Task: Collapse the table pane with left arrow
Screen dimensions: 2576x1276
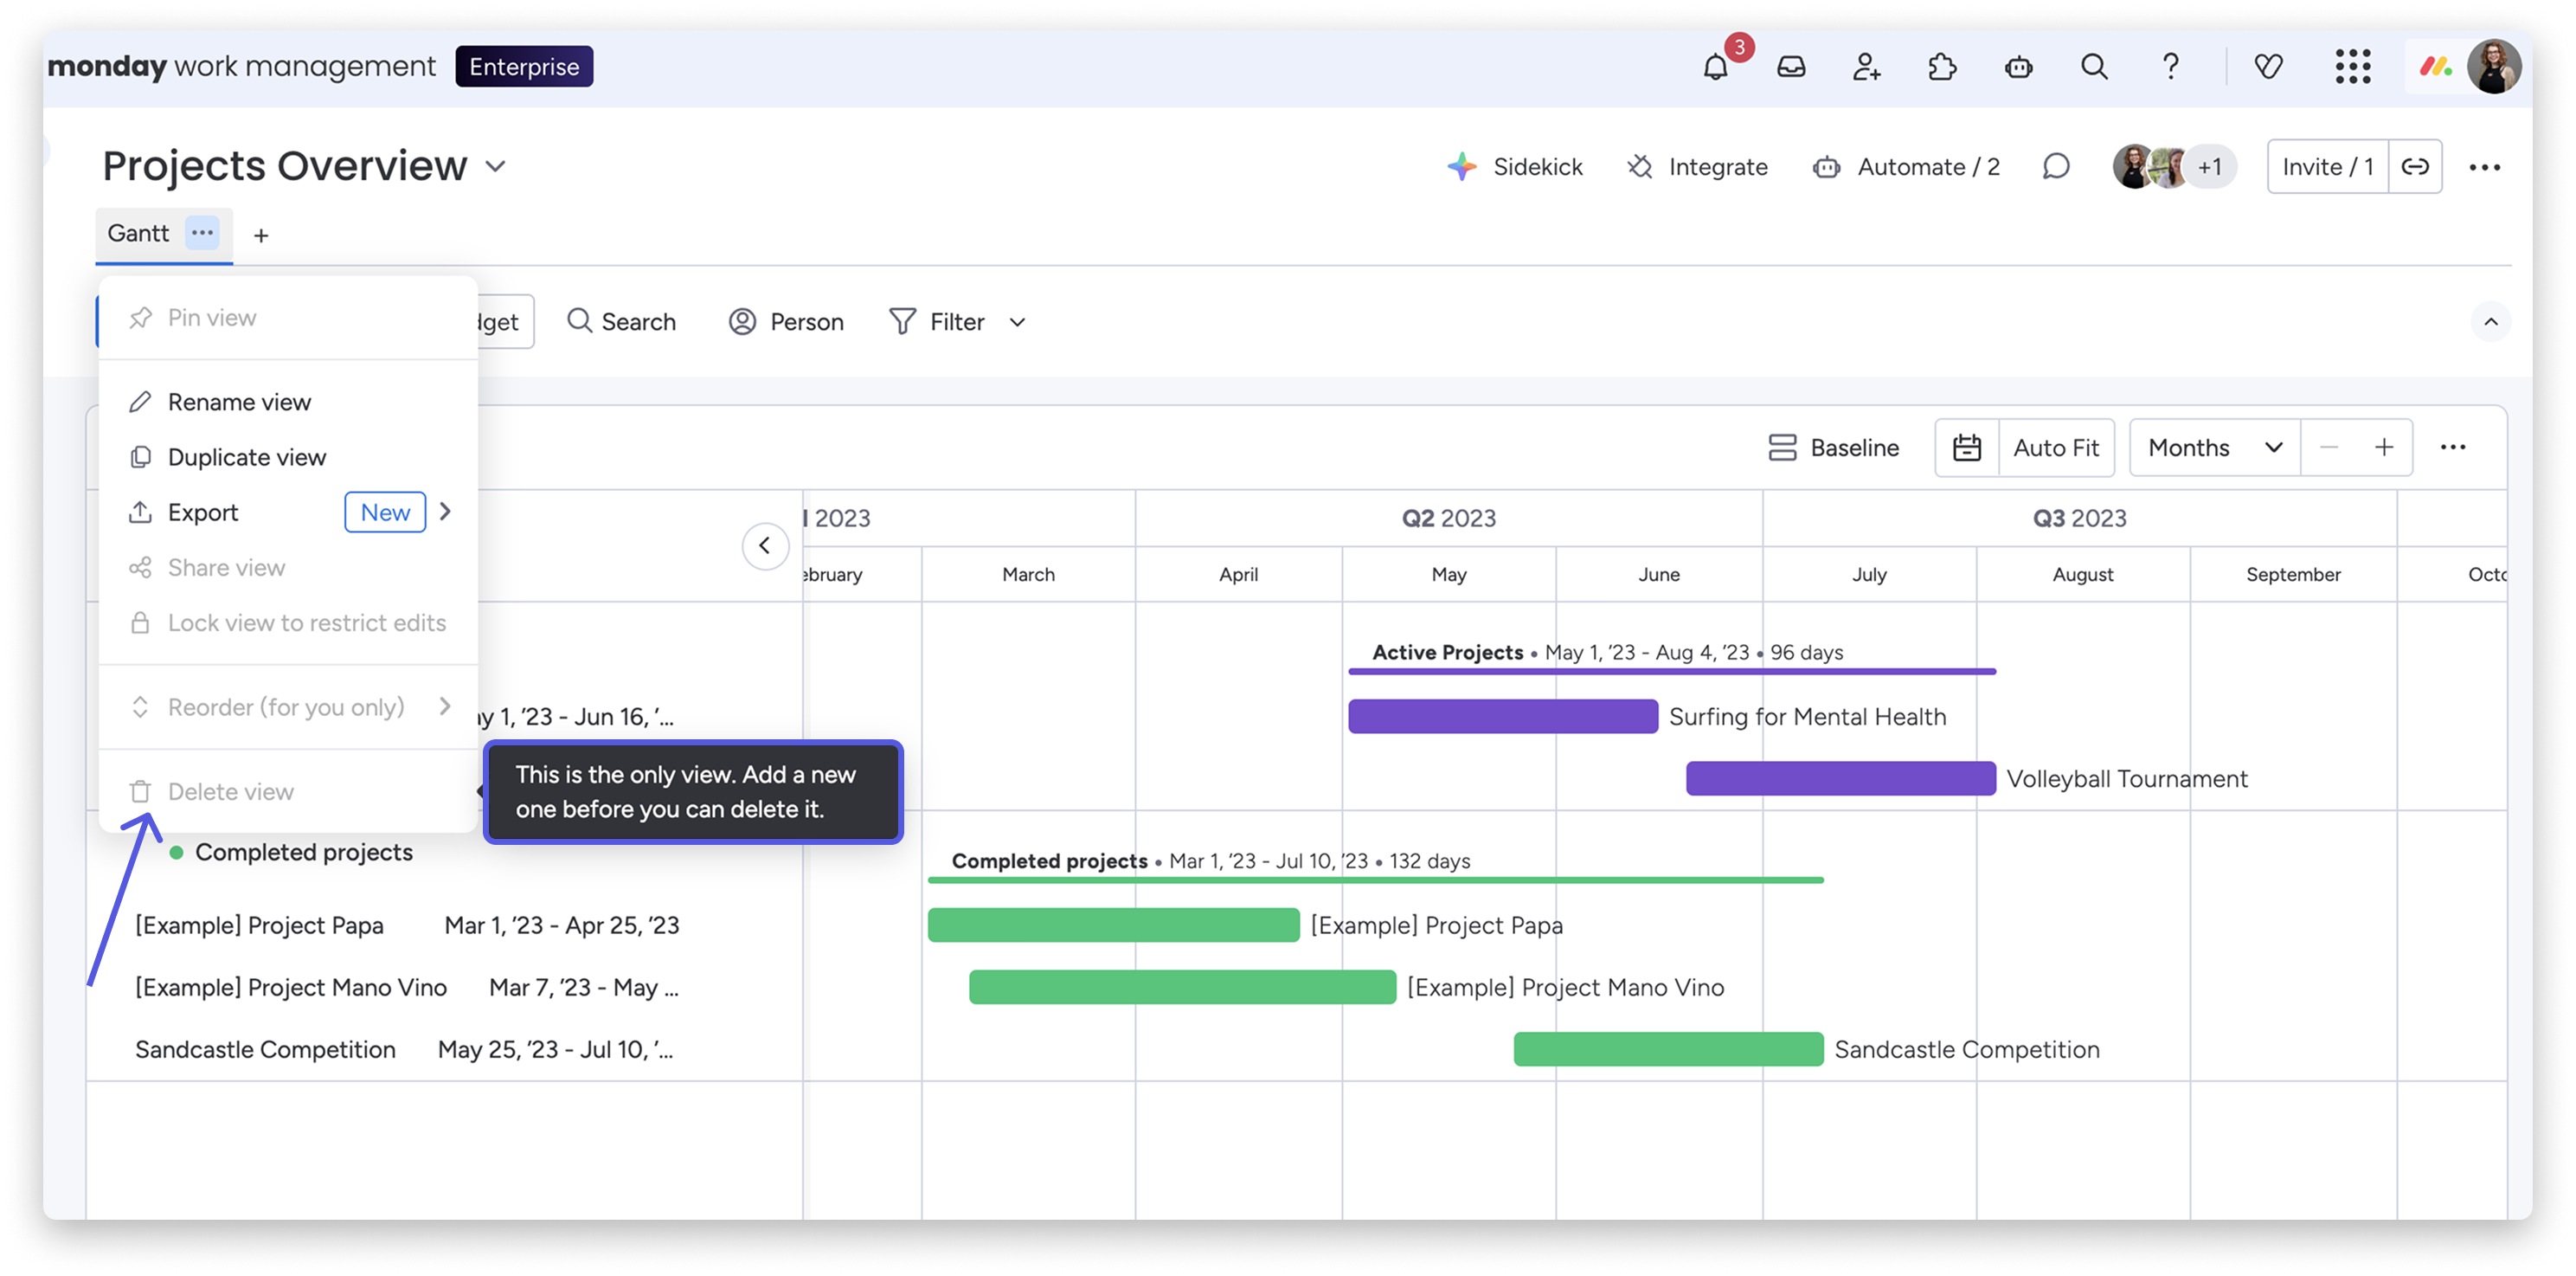Action: click(x=765, y=545)
